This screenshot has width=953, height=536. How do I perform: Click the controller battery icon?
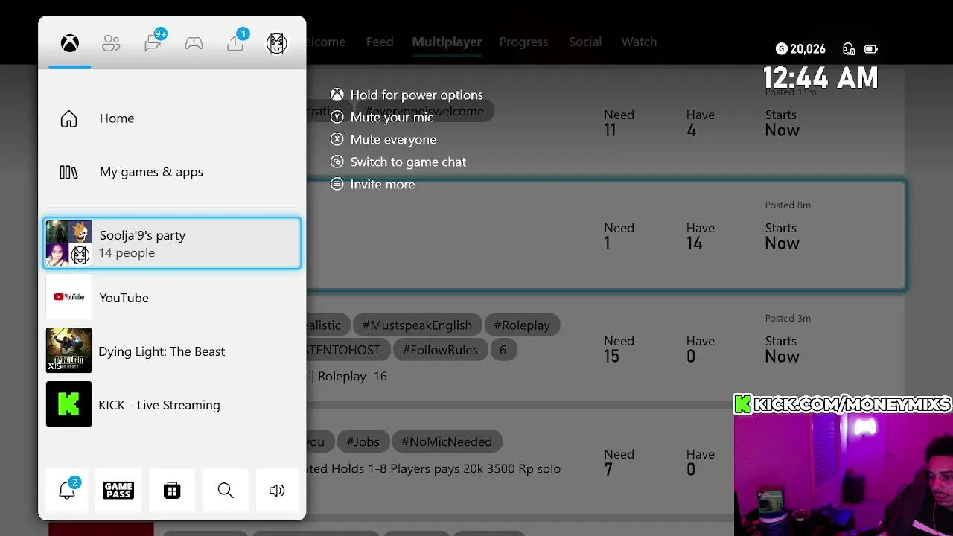coord(870,49)
